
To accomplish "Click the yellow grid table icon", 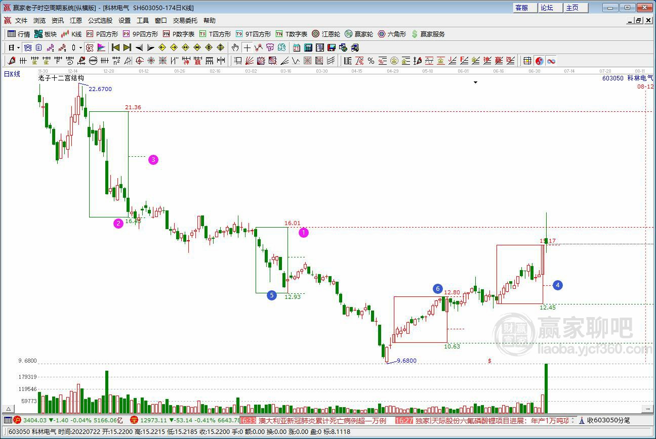I will [527, 61].
